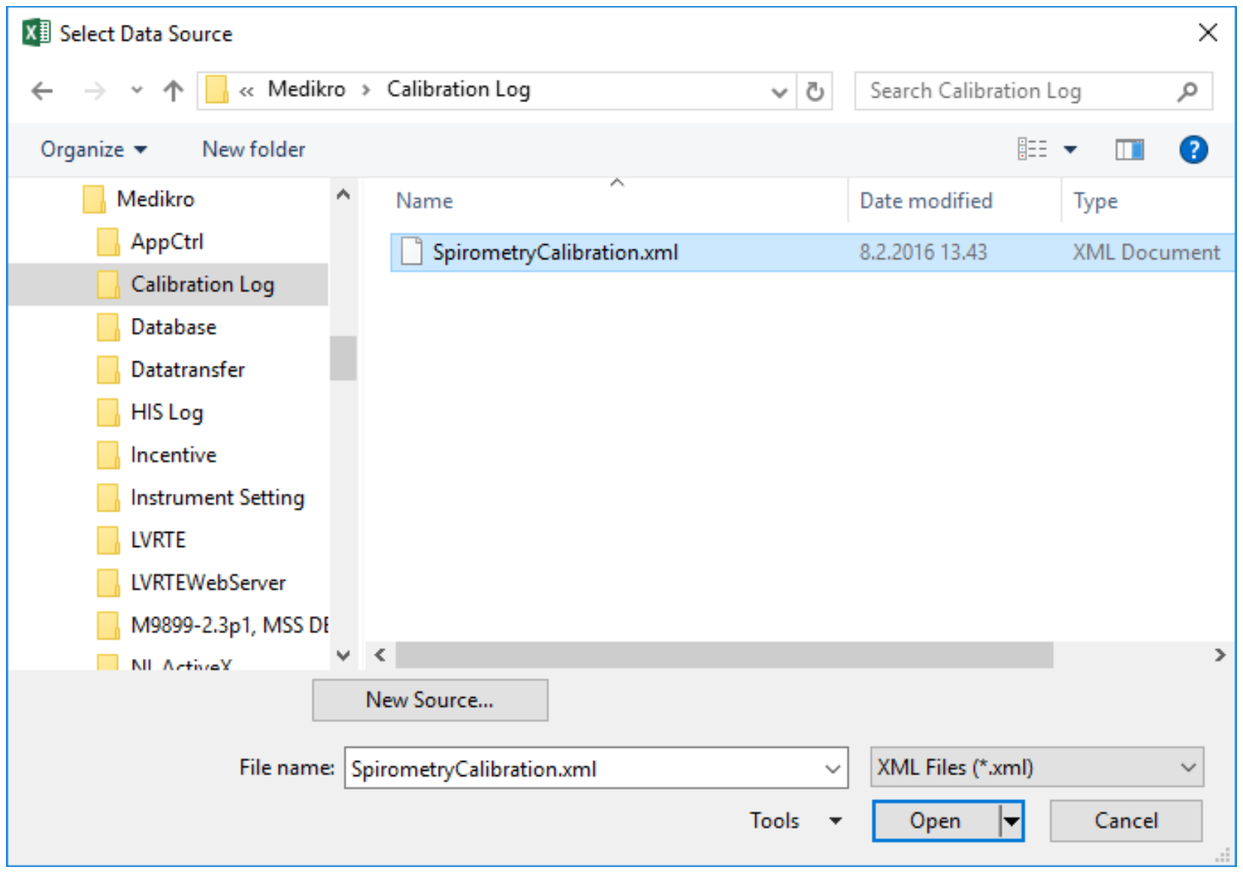Select SpirometryCalibration.xml file in the list

point(555,252)
